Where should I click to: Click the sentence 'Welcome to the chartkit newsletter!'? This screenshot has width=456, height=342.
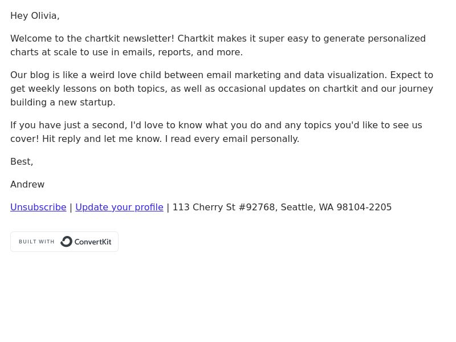pyautogui.click(x=92, y=38)
